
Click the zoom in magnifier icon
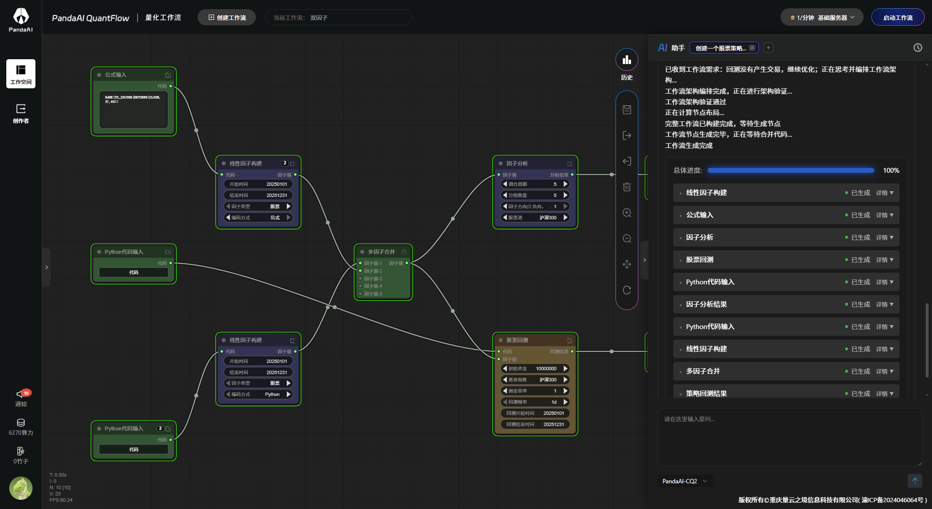click(x=627, y=213)
